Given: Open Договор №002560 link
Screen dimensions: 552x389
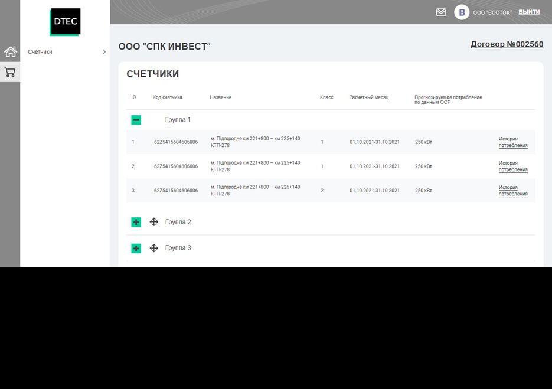Looking at the screenshot, I should coord(507,44).
